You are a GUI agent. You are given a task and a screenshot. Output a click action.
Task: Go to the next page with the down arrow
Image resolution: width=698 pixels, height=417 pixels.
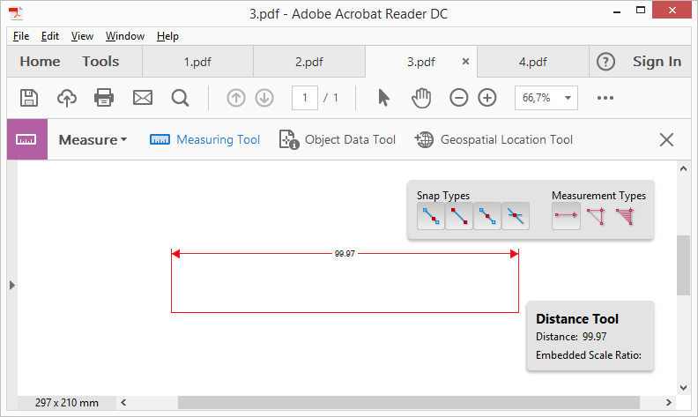[x=264, y=98]
